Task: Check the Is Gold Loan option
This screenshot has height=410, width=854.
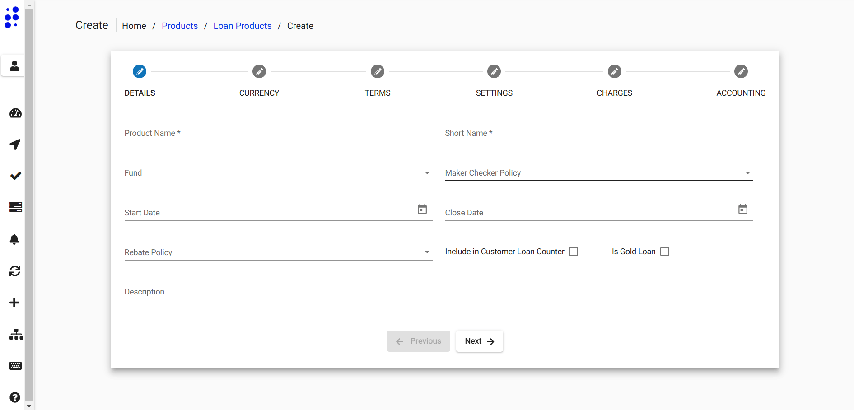Action: [664, 251]
